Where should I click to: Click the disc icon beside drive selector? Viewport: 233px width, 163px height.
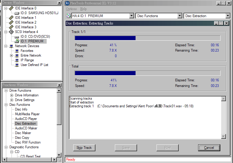coord(68,16)
